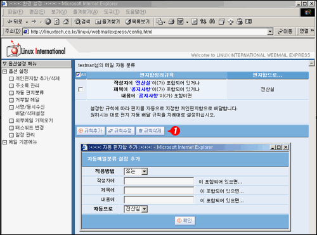317x235 pixels.
Task: Click the 뒤로 (Back) arrow button
Action: 15,22
